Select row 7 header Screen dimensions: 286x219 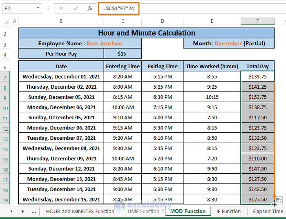pyautogui.click(x=5, y=77)
